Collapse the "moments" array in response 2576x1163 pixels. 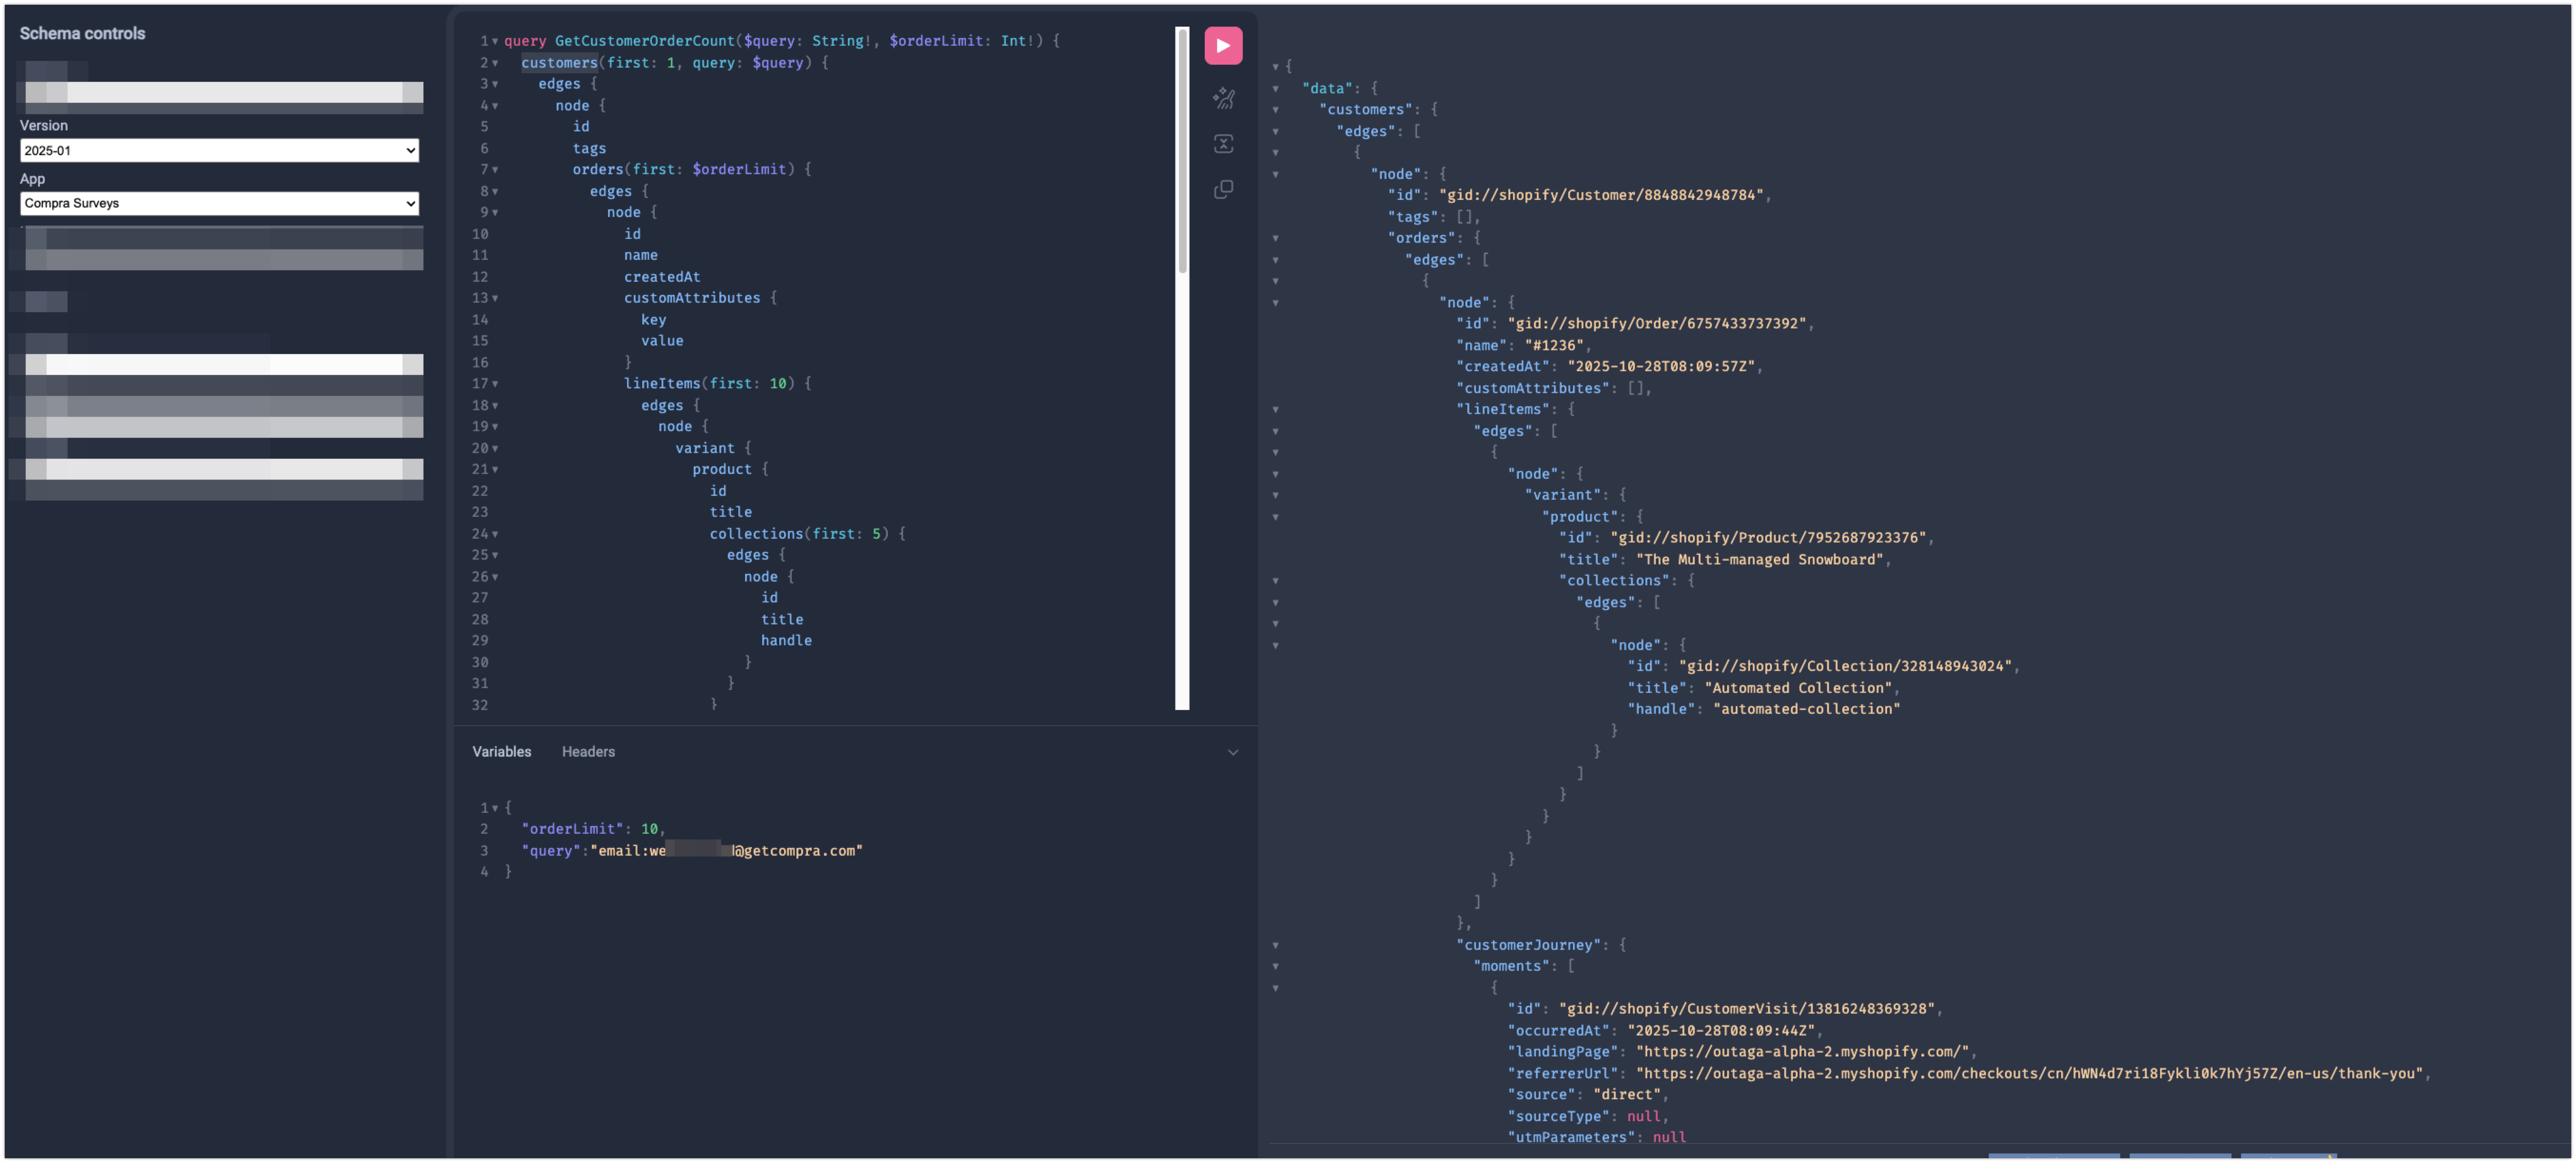pyautogui.click(x=1275, y=966)
